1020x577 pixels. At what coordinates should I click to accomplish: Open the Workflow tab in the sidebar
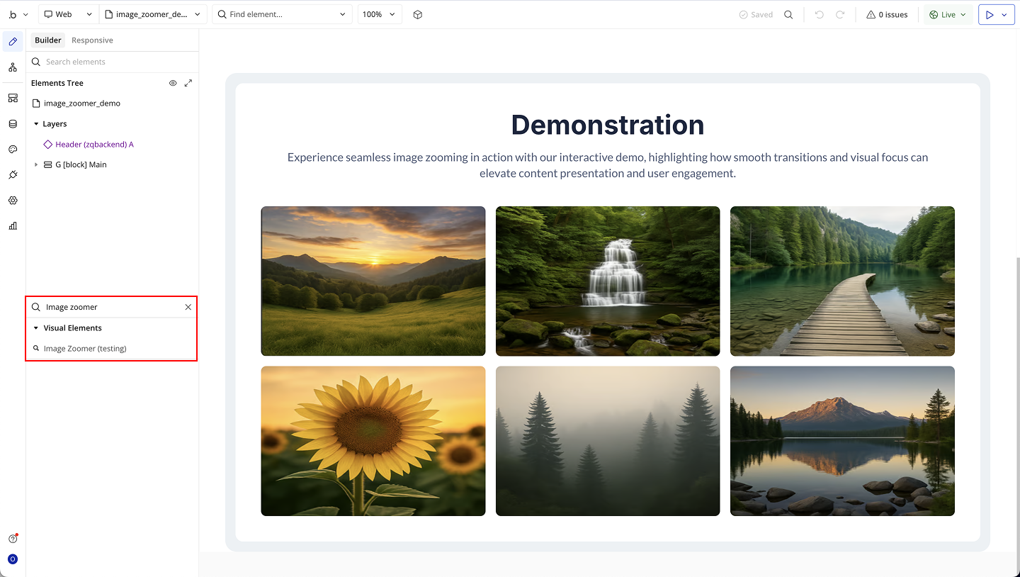[x=13, y=67]
